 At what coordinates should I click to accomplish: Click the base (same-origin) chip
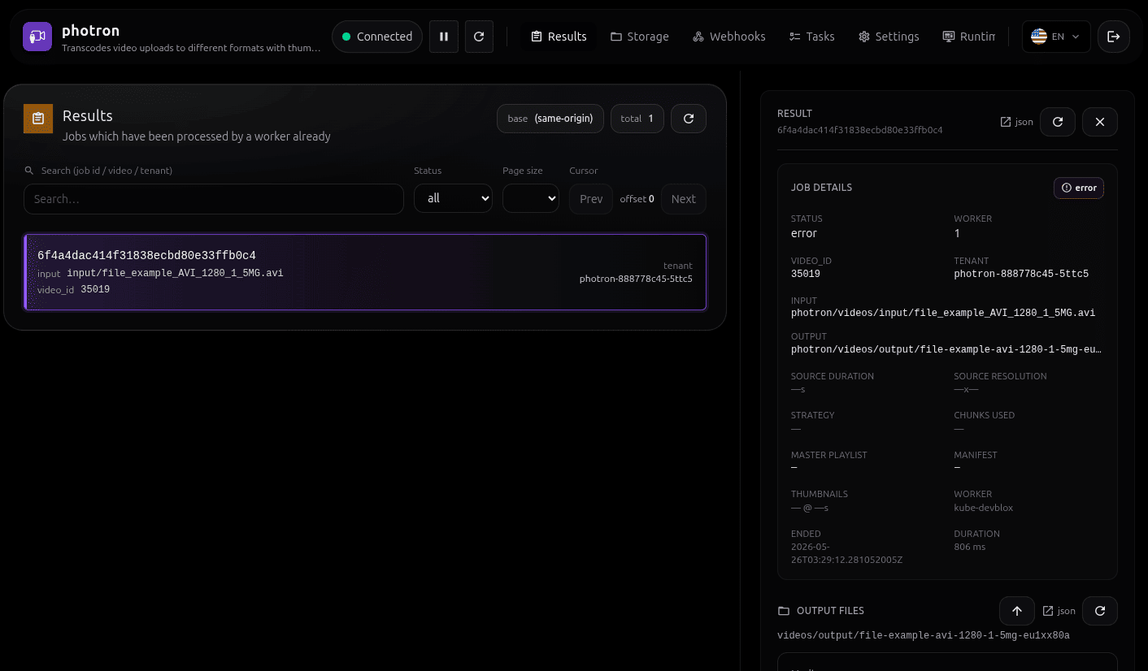[550, 119]
